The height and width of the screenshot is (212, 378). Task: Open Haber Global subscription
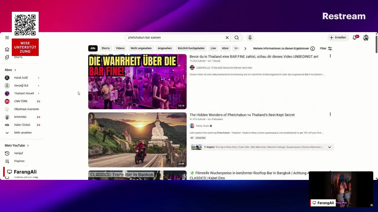22,125
